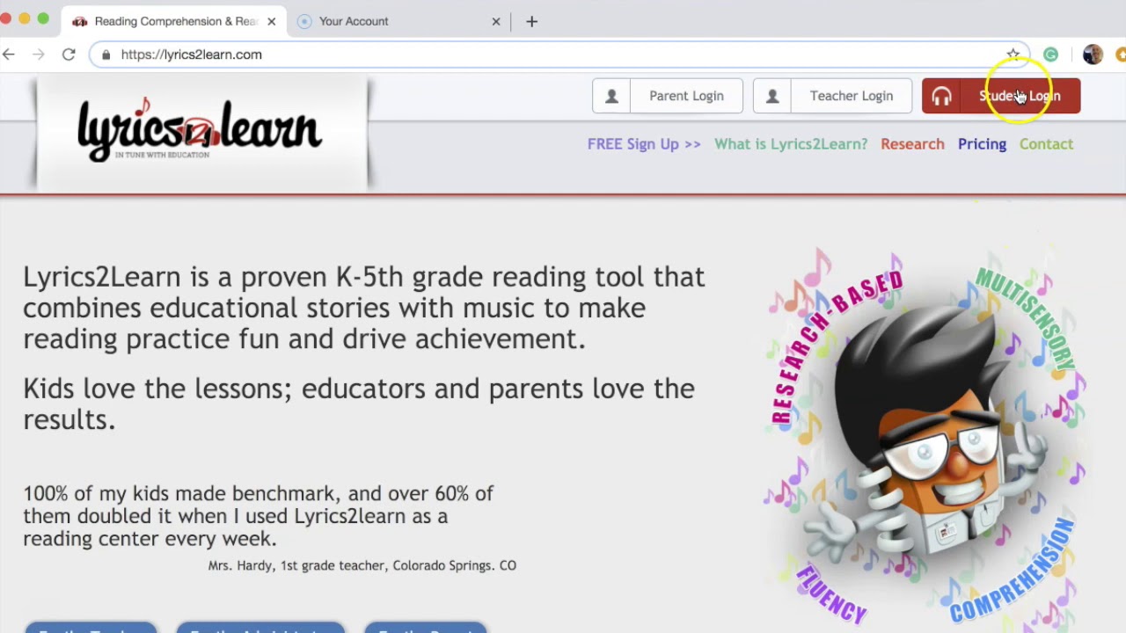
Task: Click the browser forward arrow
Action: 38,55
